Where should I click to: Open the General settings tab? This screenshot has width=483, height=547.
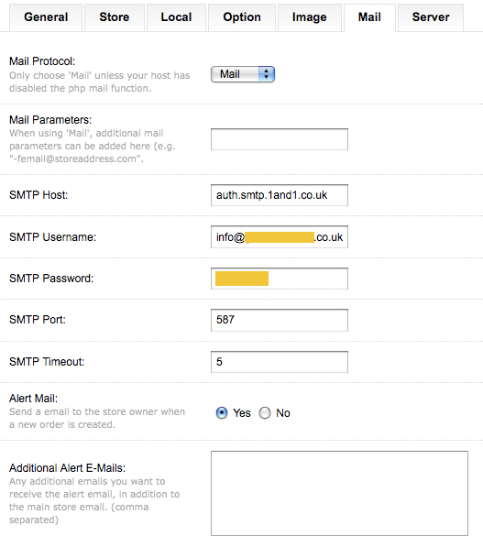46,17
